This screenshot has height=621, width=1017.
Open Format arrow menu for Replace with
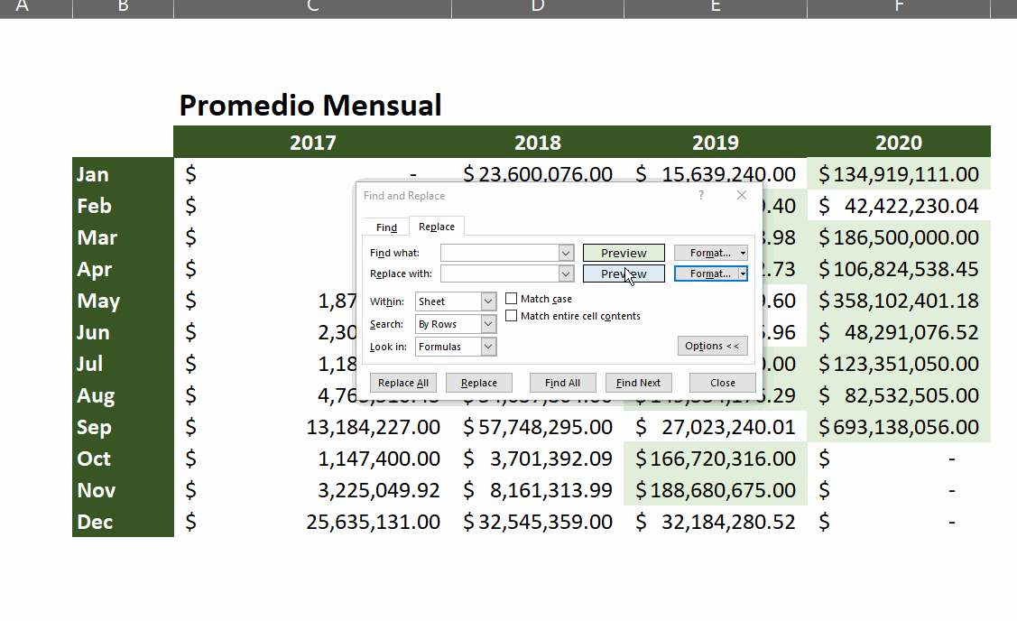point(743,273)
